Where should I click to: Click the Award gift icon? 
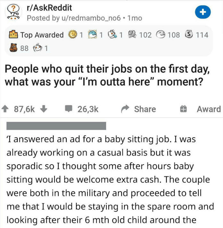pos(183,109)
